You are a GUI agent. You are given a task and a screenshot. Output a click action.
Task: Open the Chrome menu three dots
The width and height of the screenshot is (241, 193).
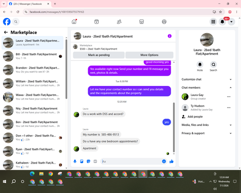pyautogui.click(x=237, y=12)
